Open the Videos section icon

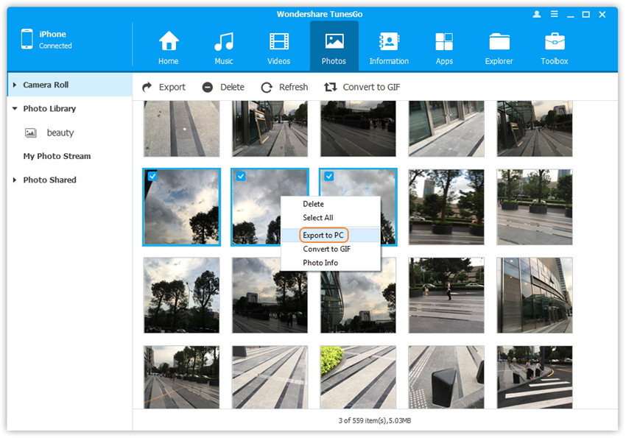click(279, 42)
